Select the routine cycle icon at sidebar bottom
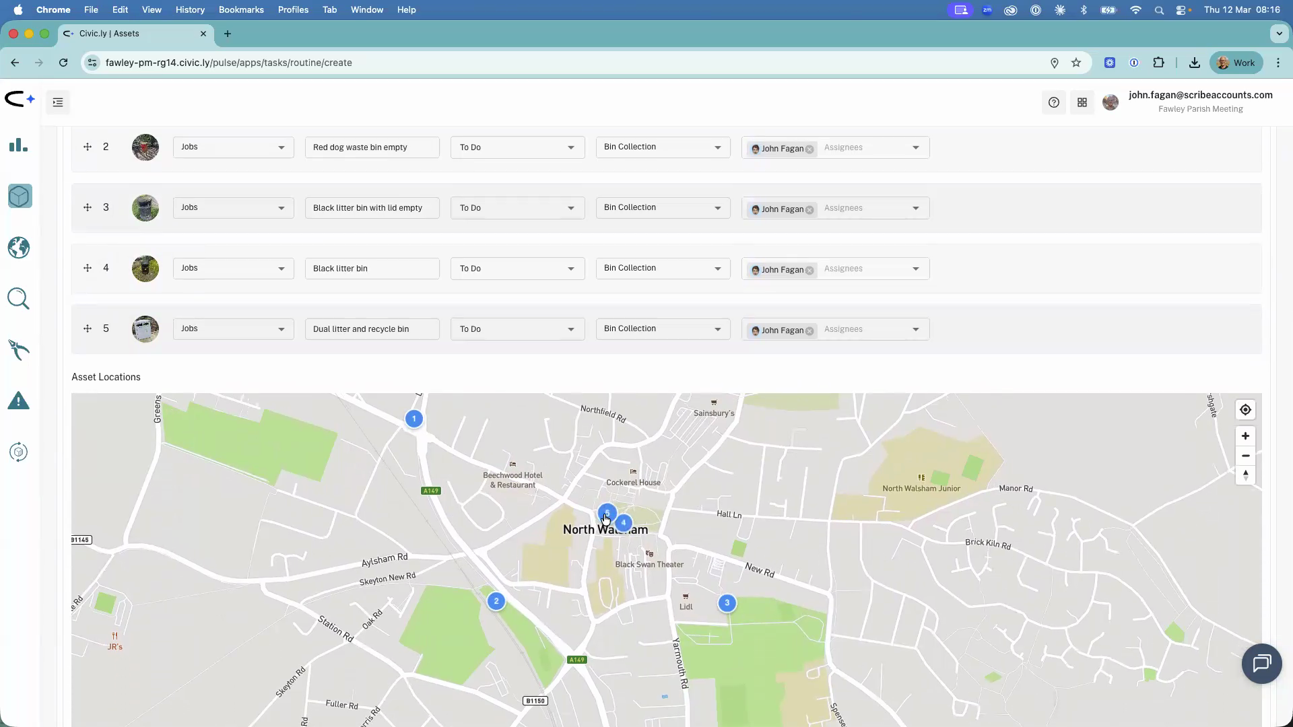The image size is (1293, 727). click(x=18, y=452)
